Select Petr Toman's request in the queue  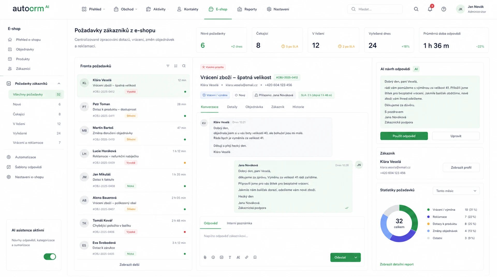coord(133,110)
